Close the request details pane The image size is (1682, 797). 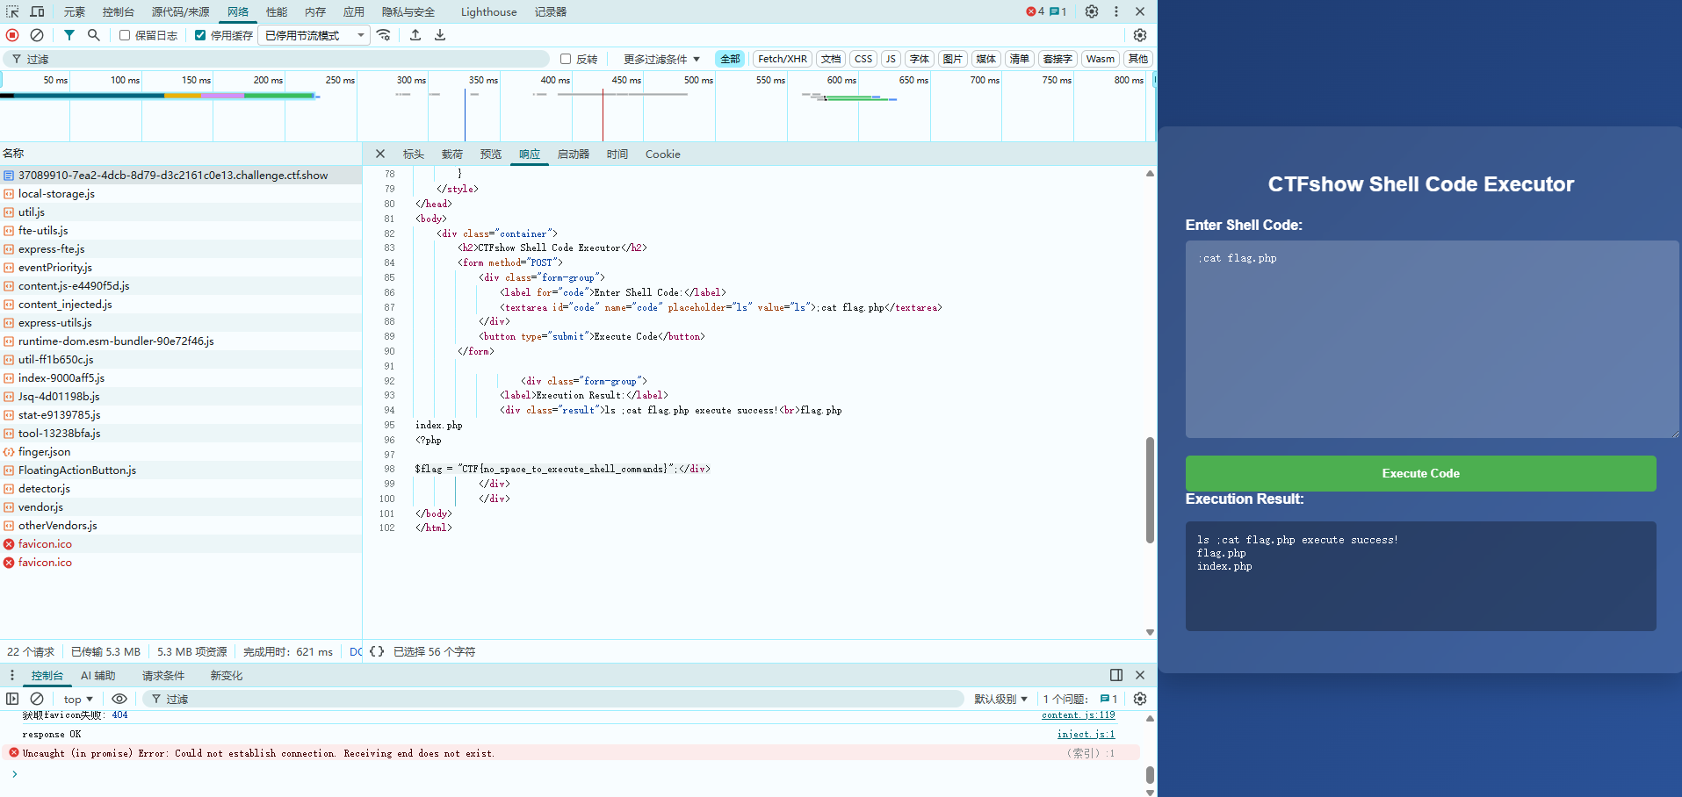[x=380, y=154]
